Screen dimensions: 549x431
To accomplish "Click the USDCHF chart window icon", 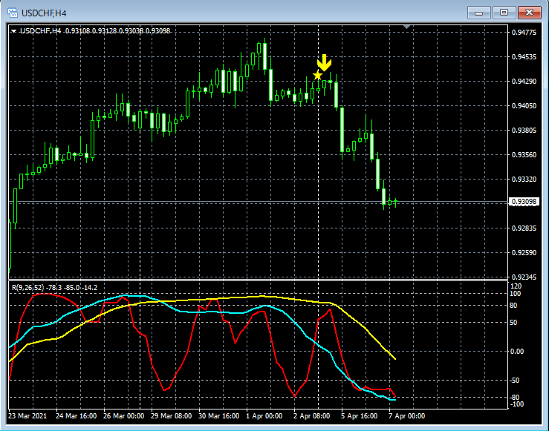I will 13,13.
